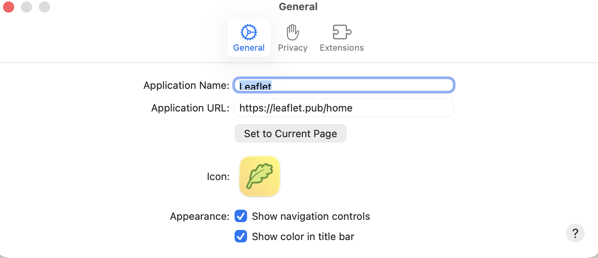Open help with the question mark button
The width and height of the screenshot is (598, 258).
(575, 233)
